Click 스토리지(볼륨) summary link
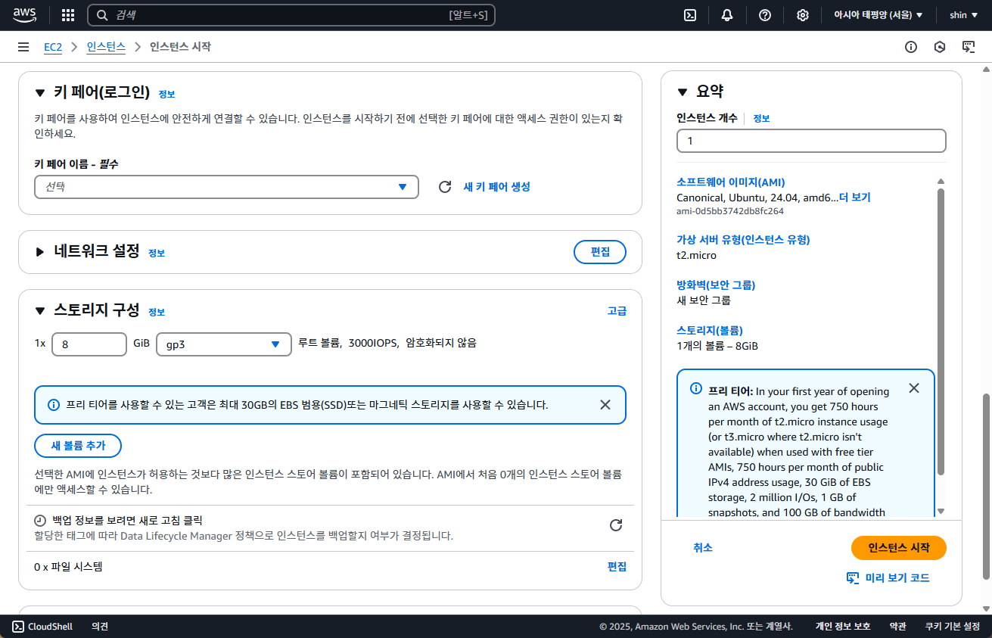The width and height of the screenshot is (992, 638). (x=710, y=331)
